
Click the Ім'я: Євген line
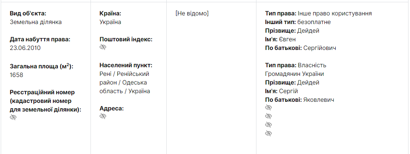(280, 39)
